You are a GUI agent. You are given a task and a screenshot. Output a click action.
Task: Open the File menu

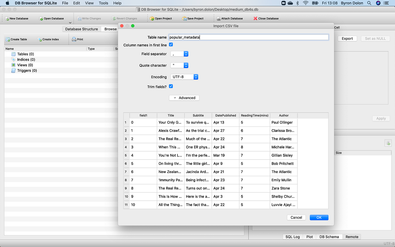(x=65, y=3)
